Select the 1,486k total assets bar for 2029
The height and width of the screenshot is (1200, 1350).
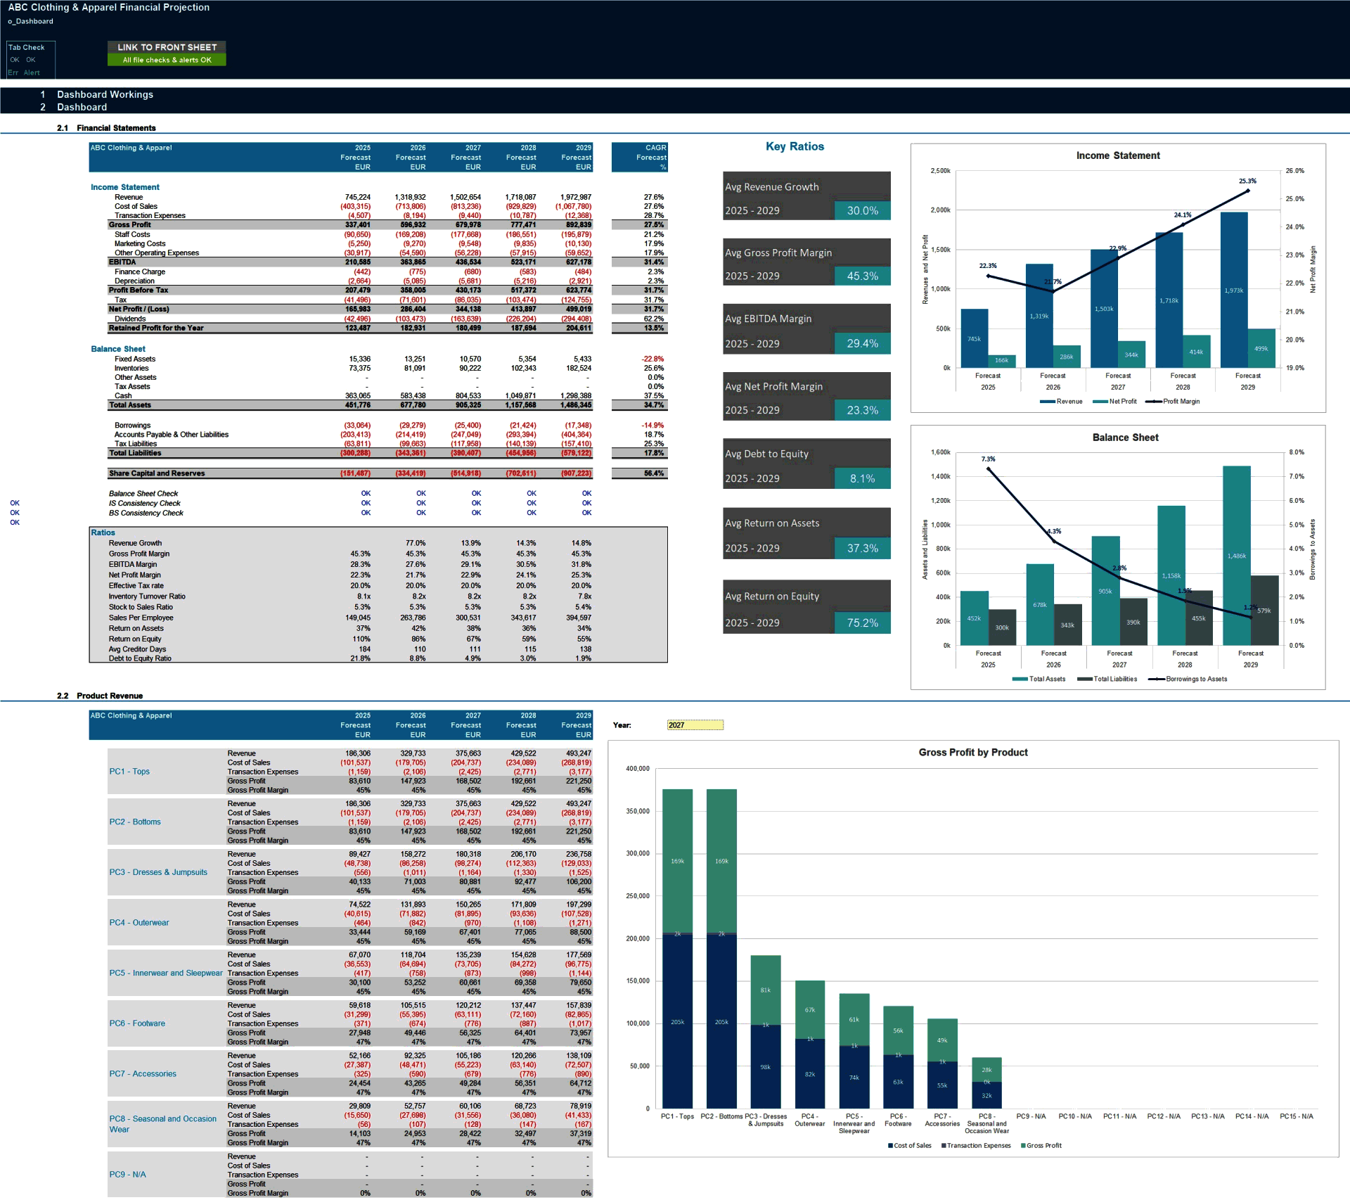coord(1237,556)
